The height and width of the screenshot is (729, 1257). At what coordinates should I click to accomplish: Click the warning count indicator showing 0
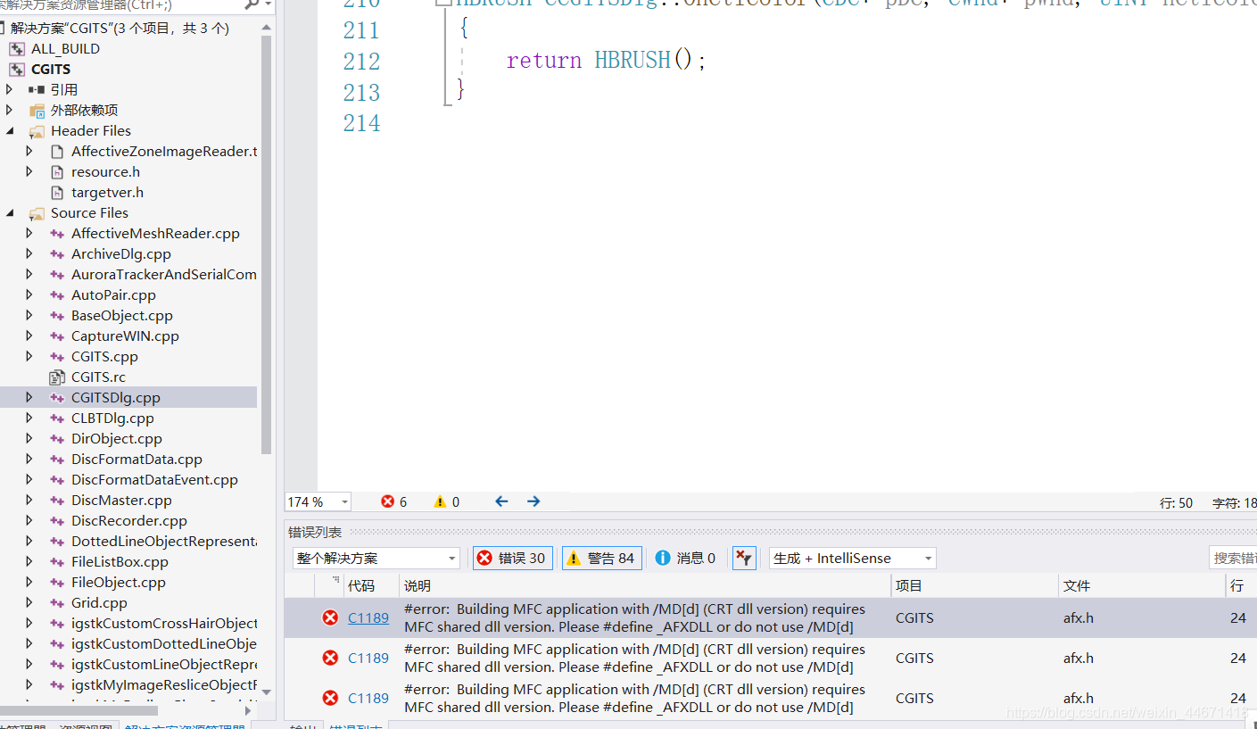click(446, 501)
